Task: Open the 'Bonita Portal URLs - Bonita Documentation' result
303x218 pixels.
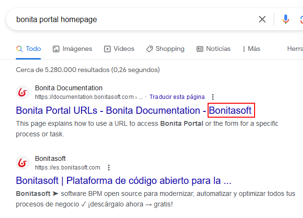Action: [134, 110]
